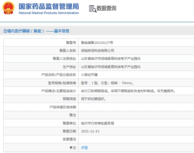
Task: Click 产品描述/主要组成成分 label
Action: point(59,91)
